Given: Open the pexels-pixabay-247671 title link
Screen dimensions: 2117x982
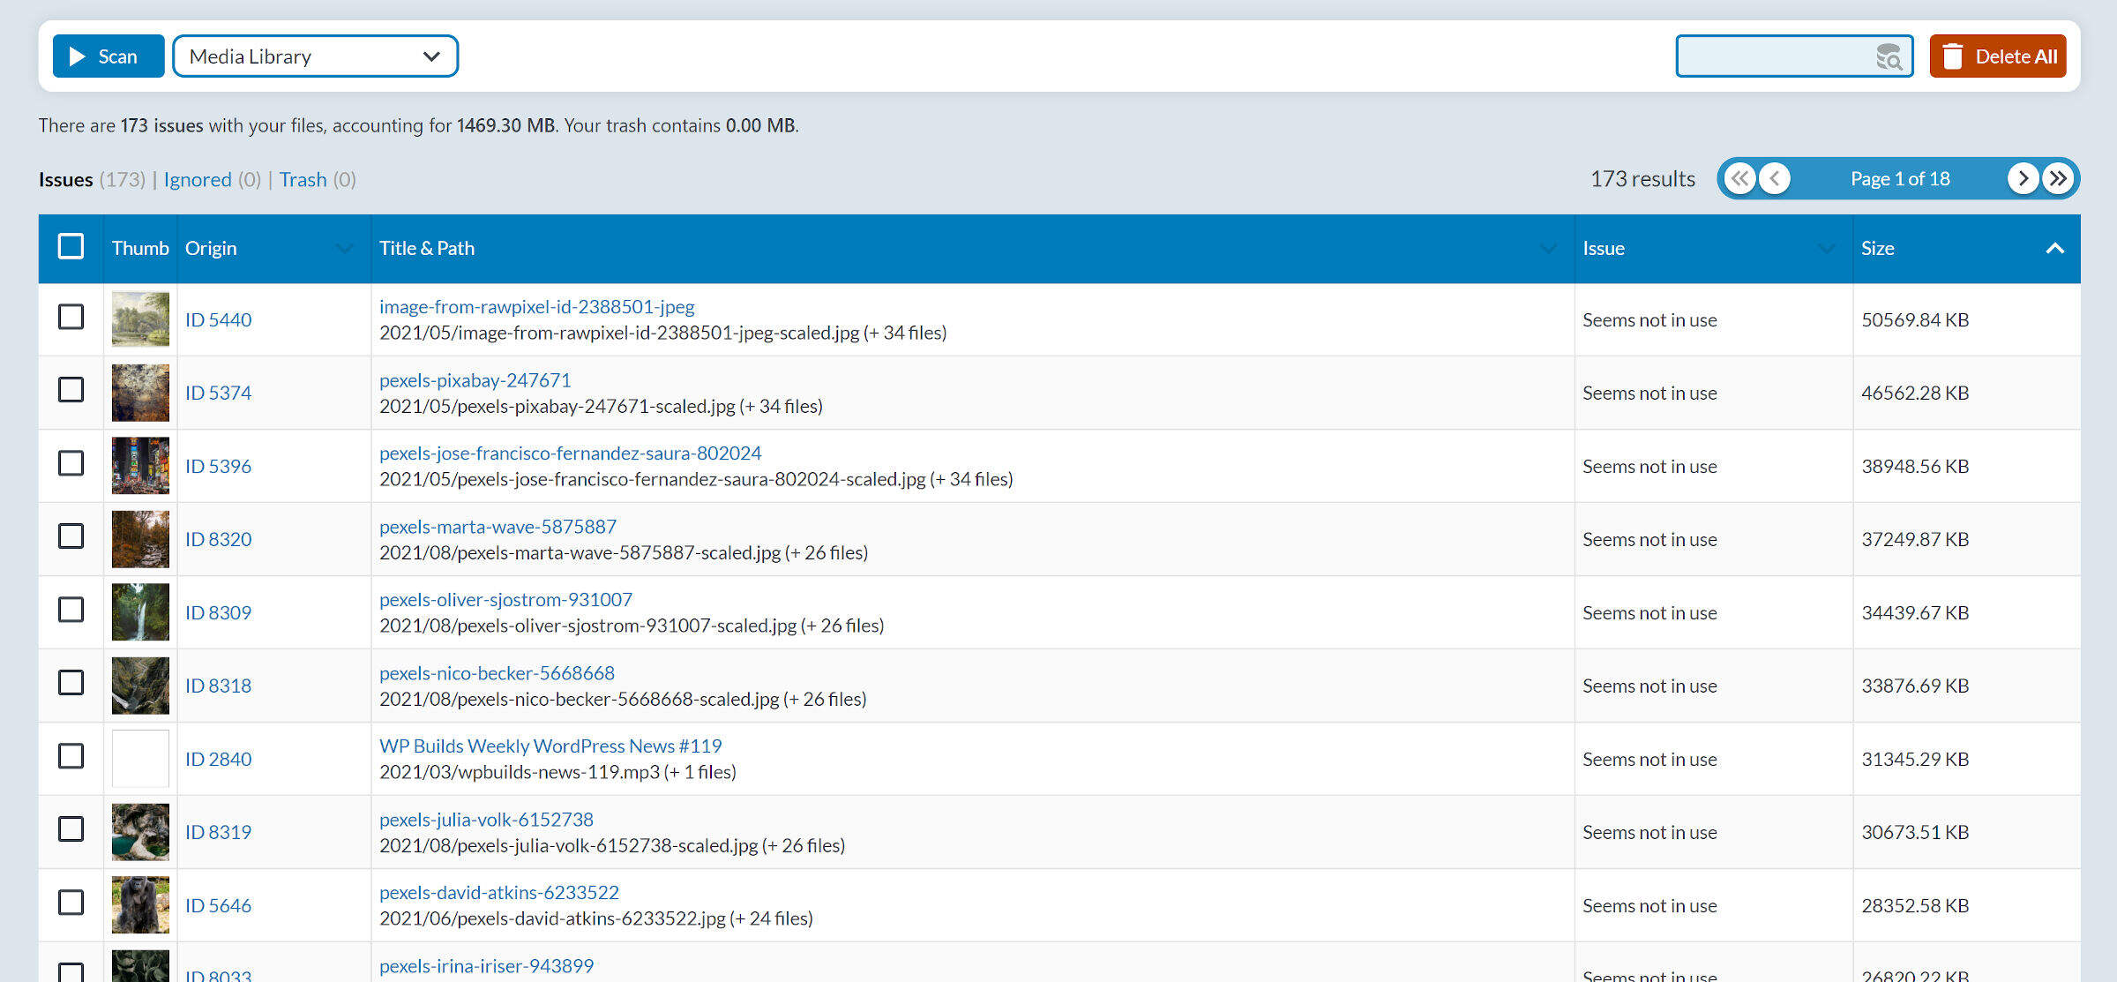Looking at the screenshot, I should pos(475,380).
